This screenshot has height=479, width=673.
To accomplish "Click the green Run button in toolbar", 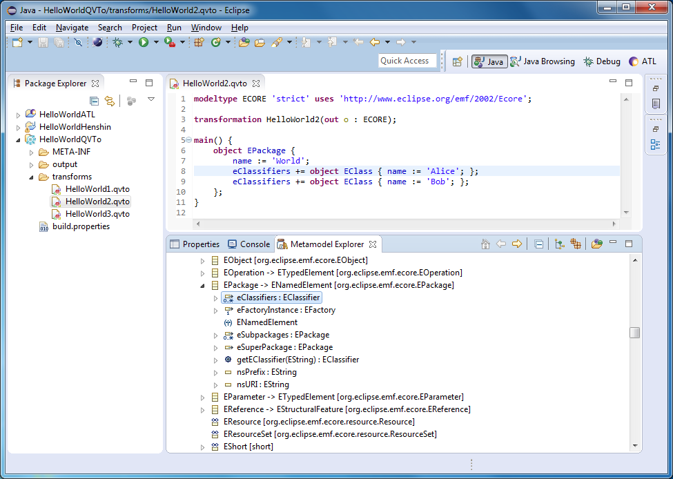I will [x=144, y=42].
